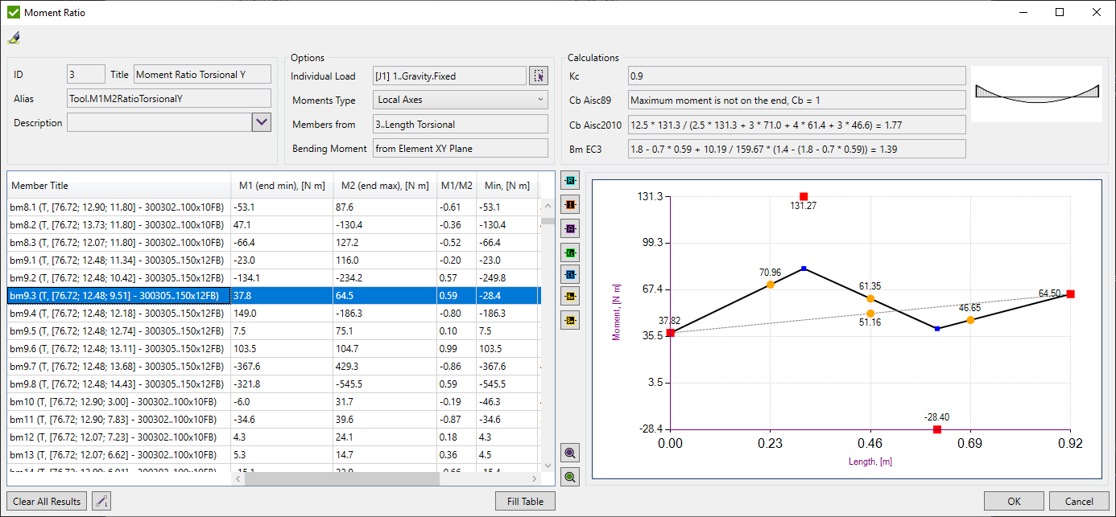Select the bm9.7 row in table
The width and height of the screenshot is (1116, 517).
click(x=117, y=366)
